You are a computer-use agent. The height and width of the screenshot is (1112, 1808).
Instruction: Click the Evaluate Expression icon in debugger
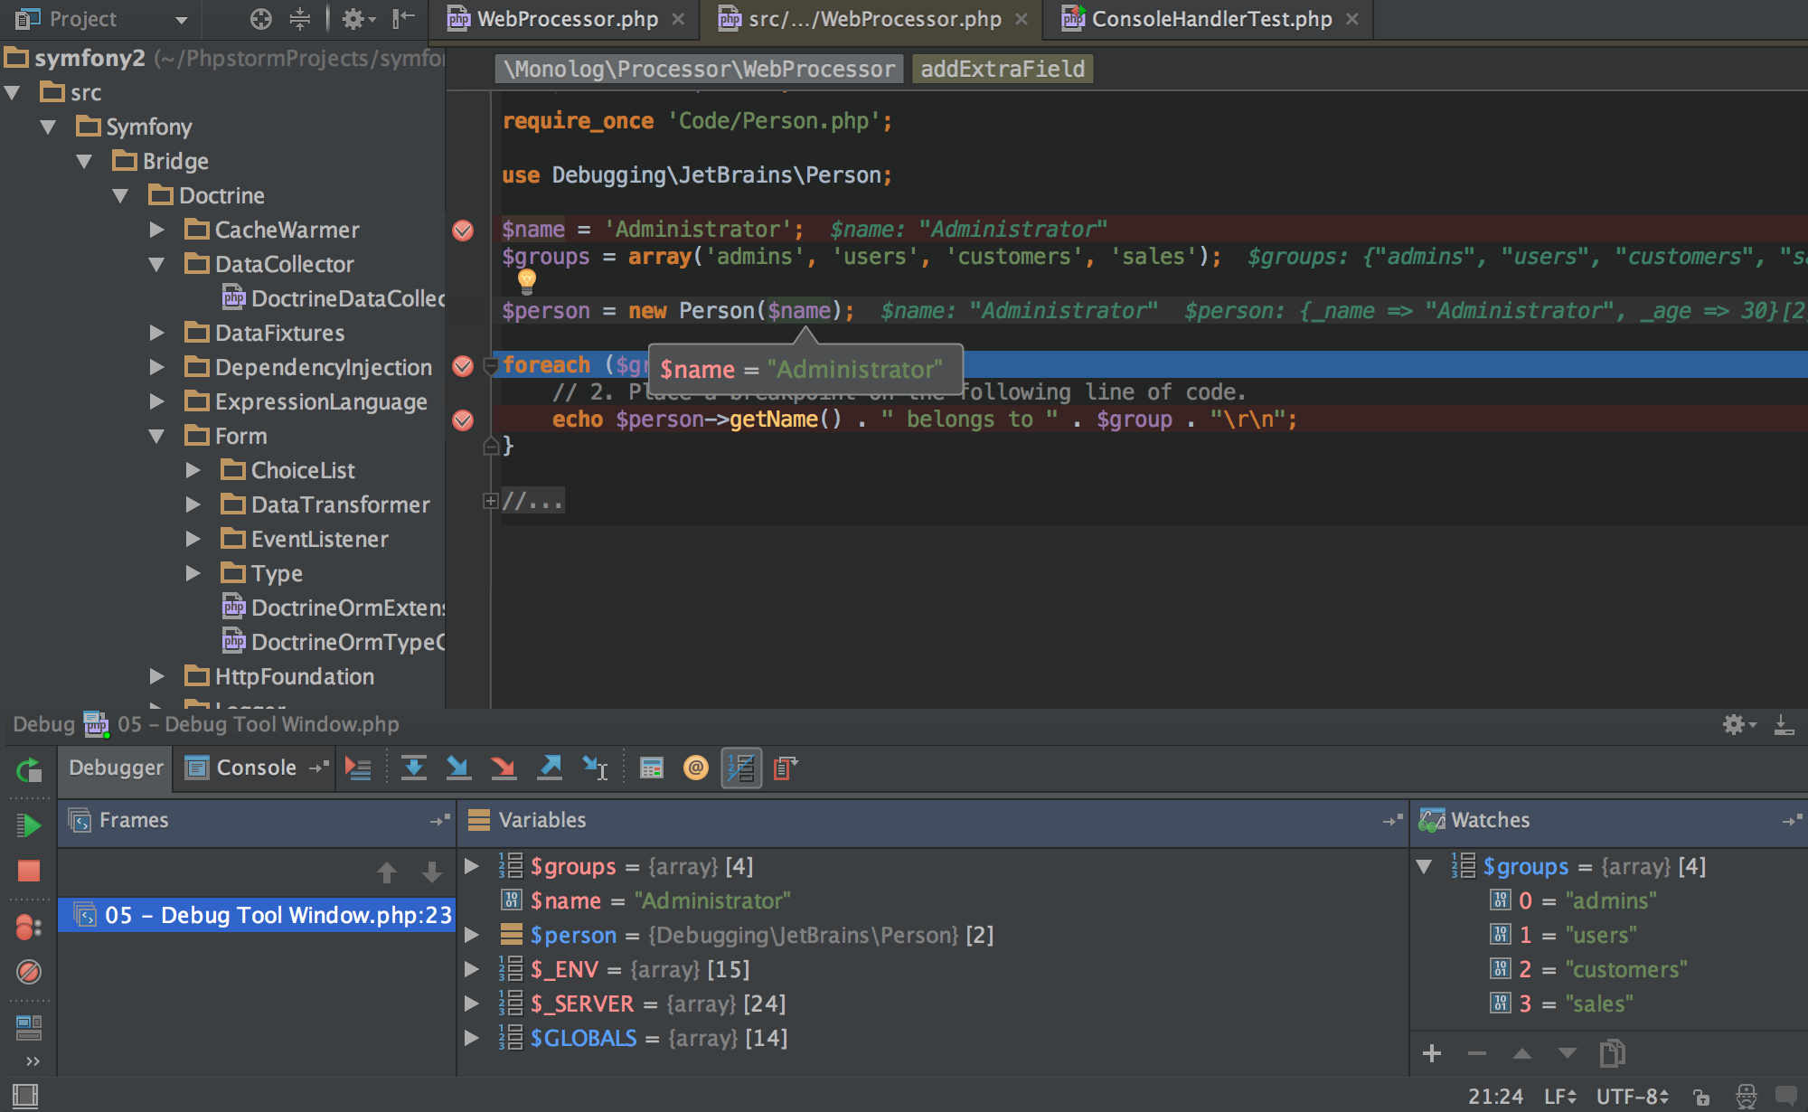click(650, 766)
